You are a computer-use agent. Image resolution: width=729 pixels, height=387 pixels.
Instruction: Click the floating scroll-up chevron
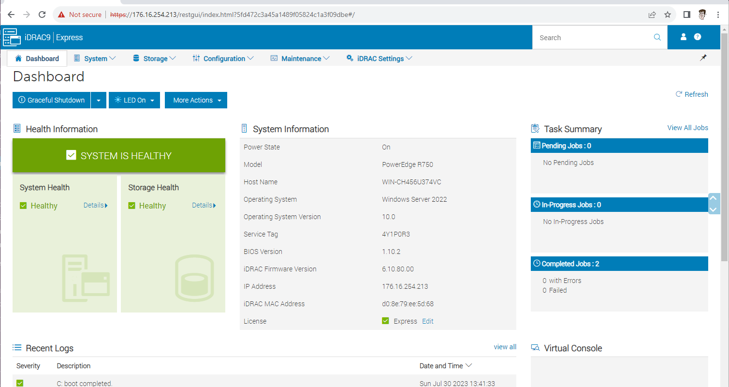pos(713,198)
